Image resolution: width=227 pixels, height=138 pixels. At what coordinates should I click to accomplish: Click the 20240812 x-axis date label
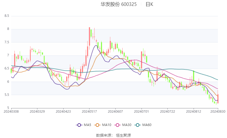pyautogui.click(x=194, y=112)
